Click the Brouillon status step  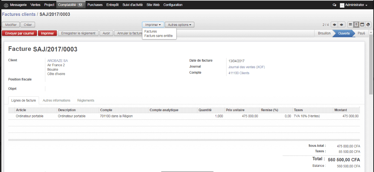324,34
